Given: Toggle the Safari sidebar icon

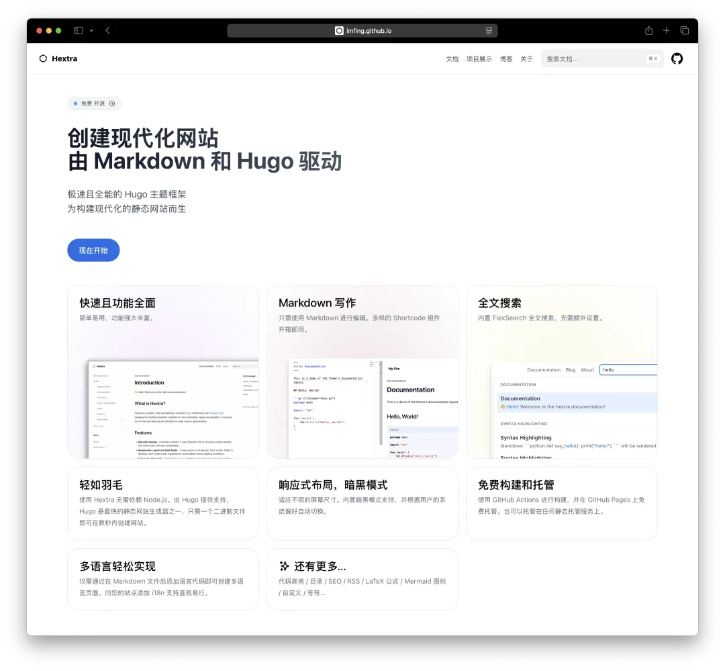Looking at the screenshot, I should (78, 30).
